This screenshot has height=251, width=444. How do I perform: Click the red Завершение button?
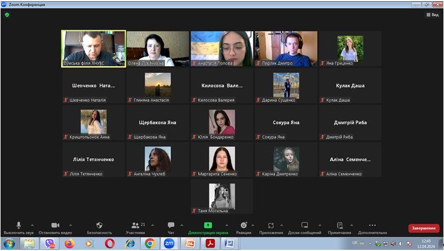click(x=424, y=228)
